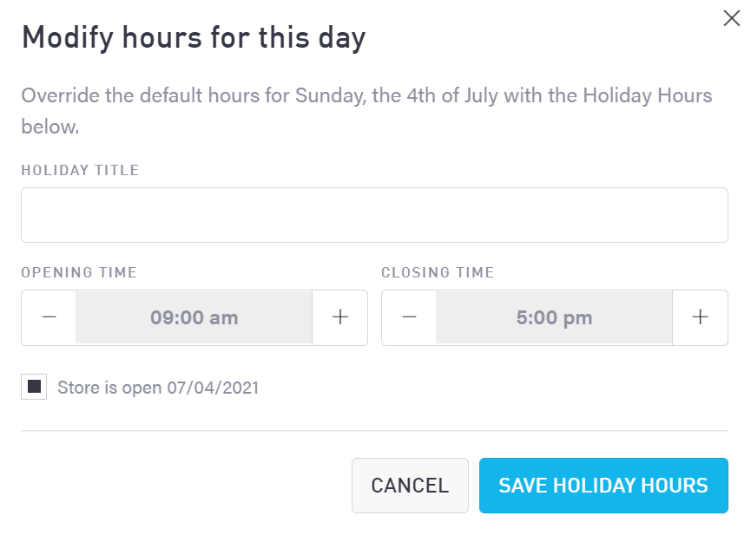Click the word 'below.' in the description

pyautogui.click(x=50, y=127)
